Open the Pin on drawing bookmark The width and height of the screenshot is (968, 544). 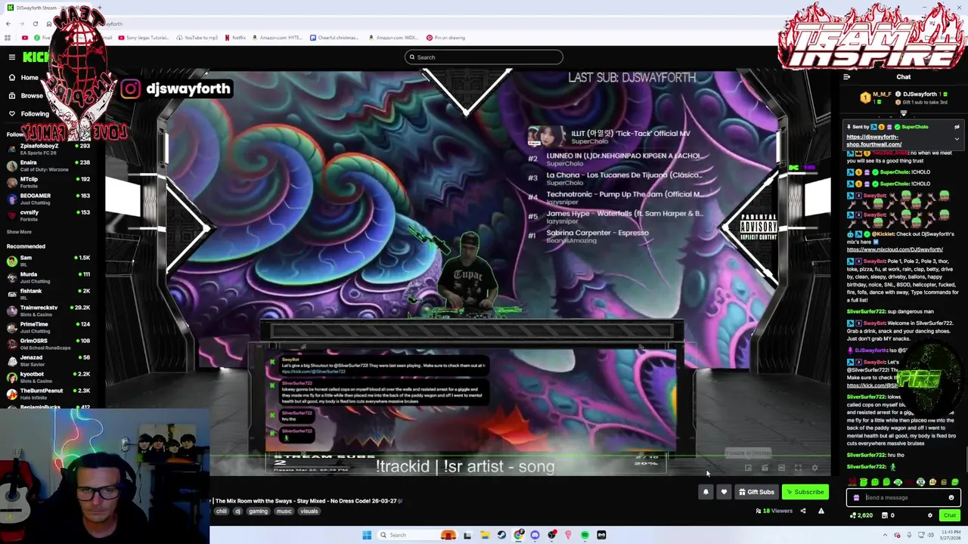(445, 38)
